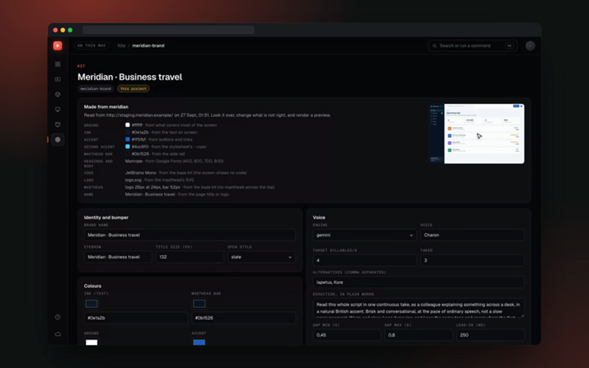Viewport: 589px width, 368px height.
Task: Click the Title Size field showing 132
Action: (190, 257)
